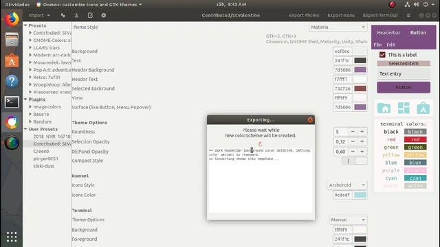Open the volume tray icon
Screen dimensions: 440x247
coord(416,5)
